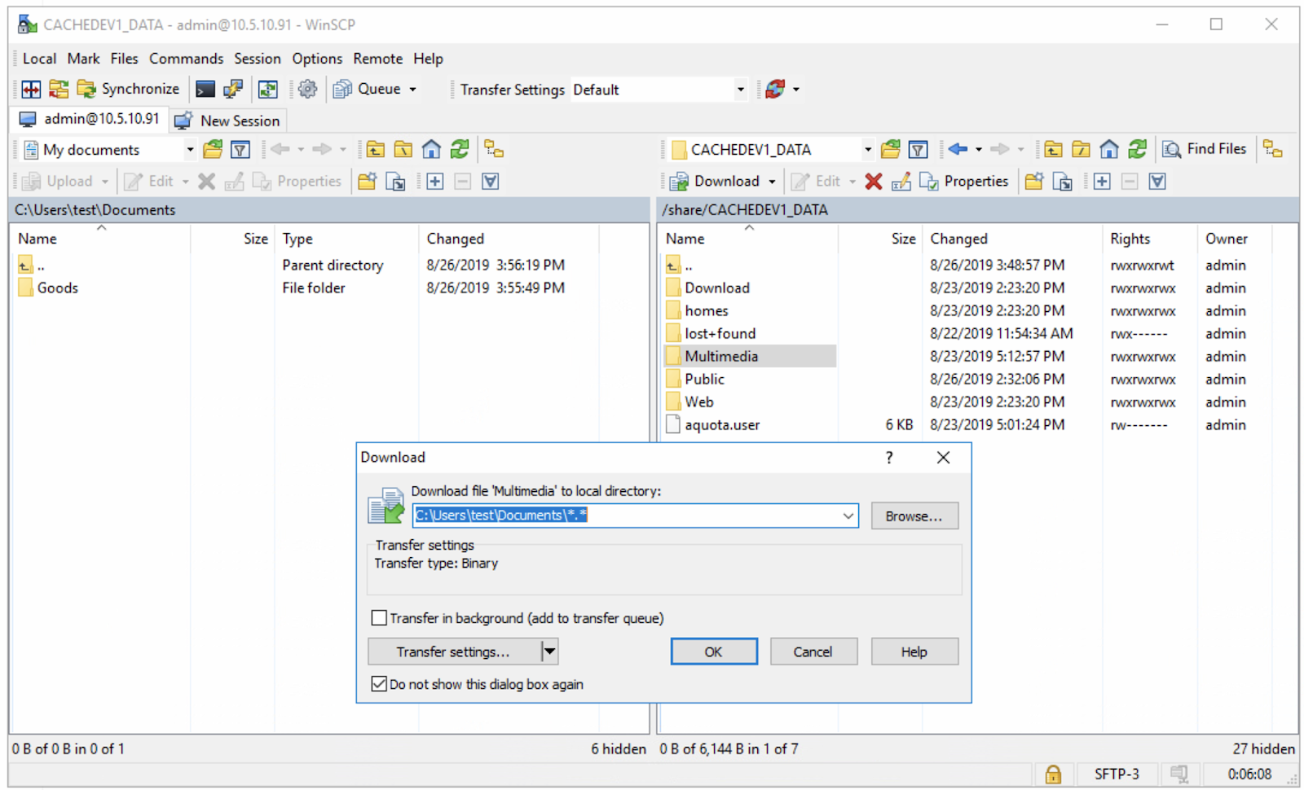Open the Session menu
Image resolution: width=1304 pixels, height=790 pixels.
coord(257,59)
